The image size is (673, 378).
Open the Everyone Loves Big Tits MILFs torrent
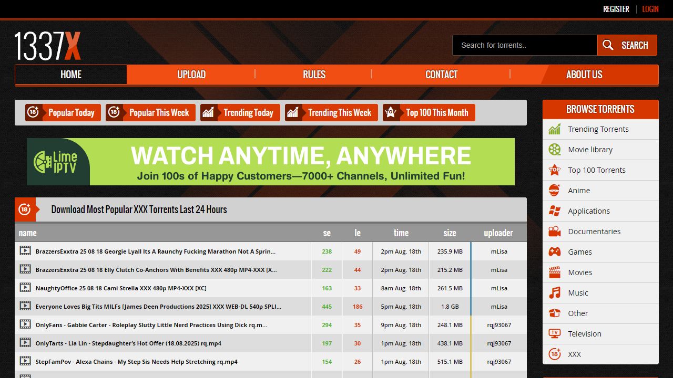click(158, 307)
